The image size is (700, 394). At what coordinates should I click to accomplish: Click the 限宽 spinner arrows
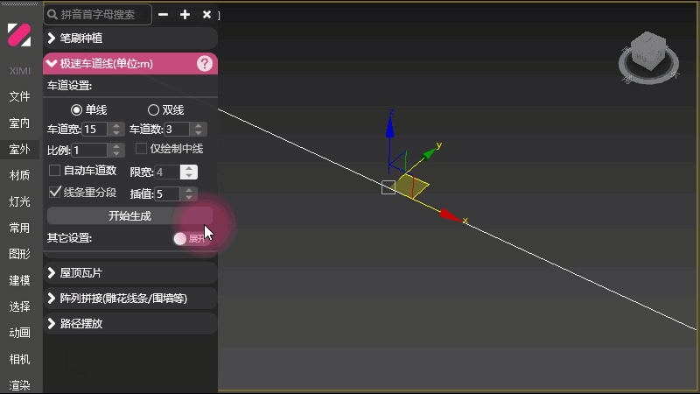tap(189, 172)
